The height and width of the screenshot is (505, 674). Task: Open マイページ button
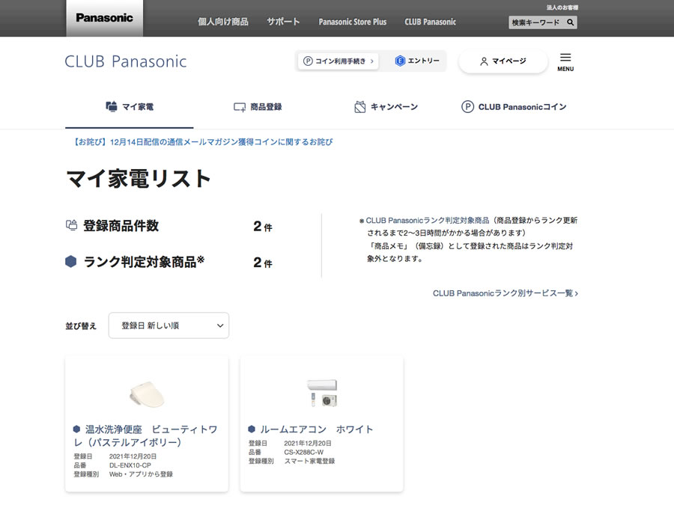click(x=503, y=61)
